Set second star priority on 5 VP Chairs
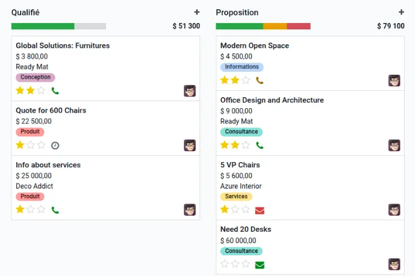This screenshot has height=276, width=415. click(x=235, y=209)
